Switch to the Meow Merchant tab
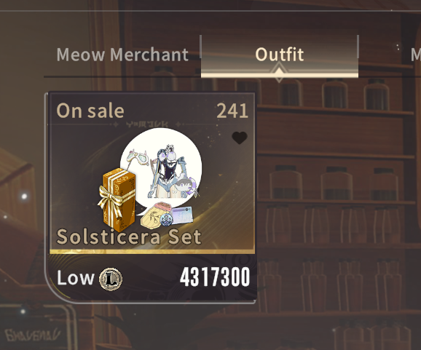 (122, 55)
